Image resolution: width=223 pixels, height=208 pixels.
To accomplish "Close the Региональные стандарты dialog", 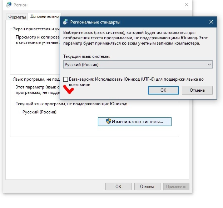I will tap(211, 22).
